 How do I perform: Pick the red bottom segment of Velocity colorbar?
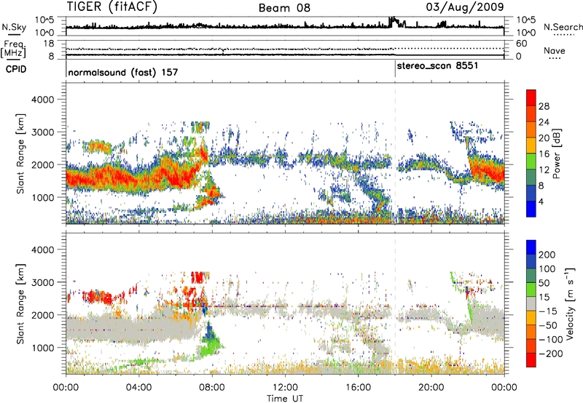[x=531, y=360]
